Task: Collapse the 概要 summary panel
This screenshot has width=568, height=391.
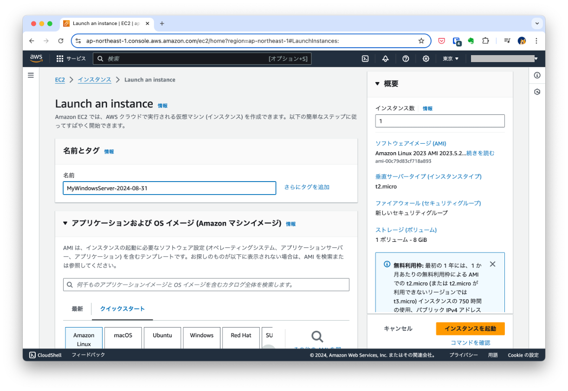Action: click(377, 84)
